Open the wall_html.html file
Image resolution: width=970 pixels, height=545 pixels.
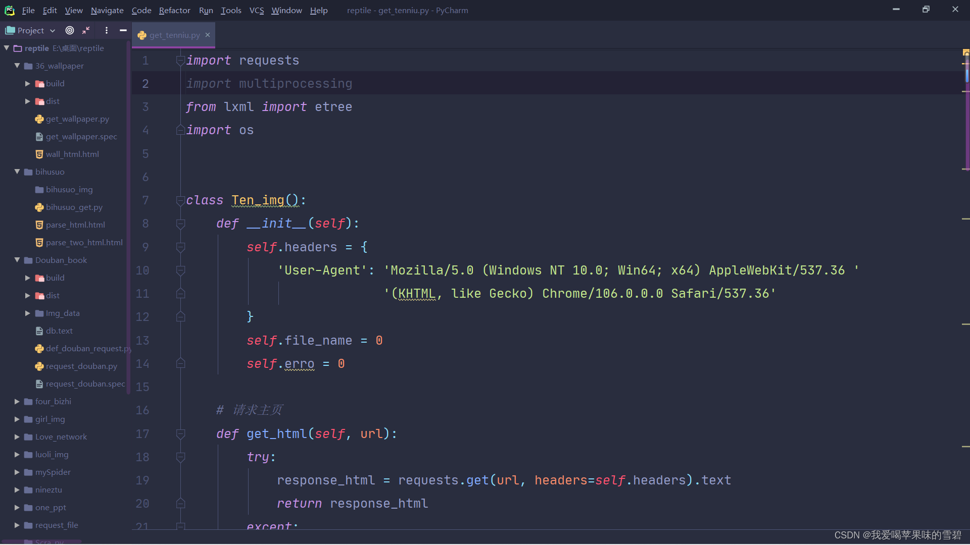click(72, 154)
